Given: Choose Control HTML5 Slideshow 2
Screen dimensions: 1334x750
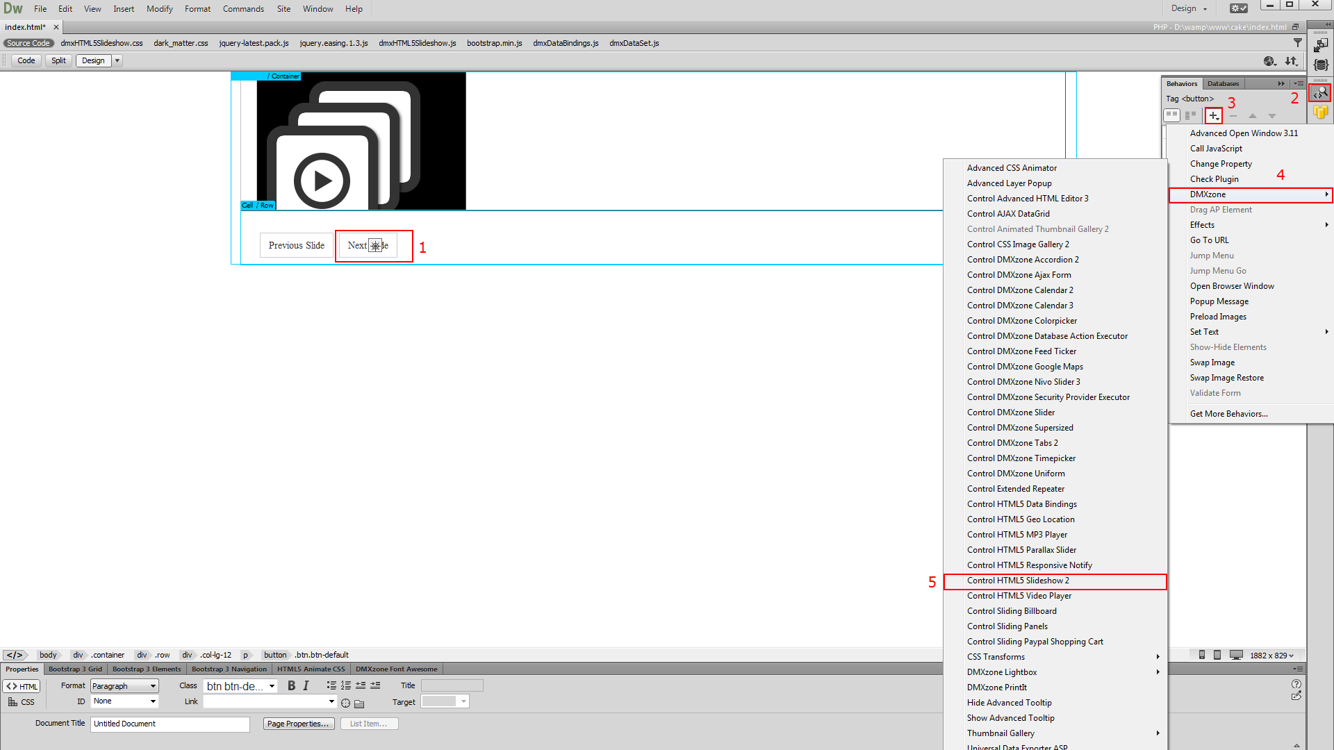Looking at the screenshot, I should click(1055, 581).
